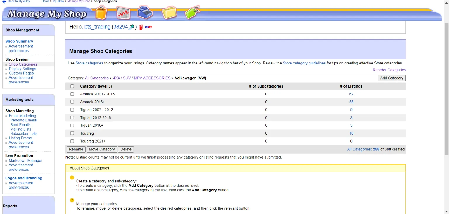Check the select-all checkbox in table header

pyautogui.click(x=72, y=86)
